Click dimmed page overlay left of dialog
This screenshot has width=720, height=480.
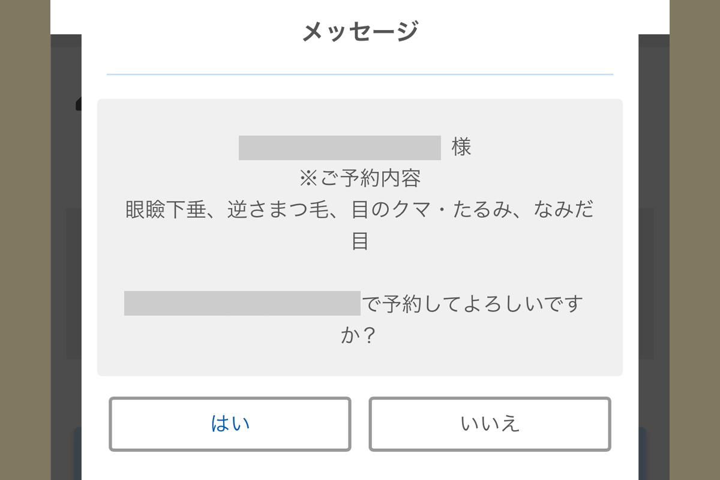66,270
